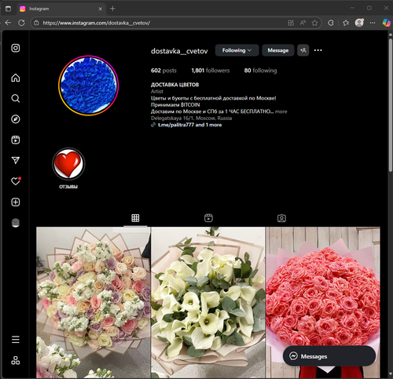
Task: Click the Message button
Action: (278, 50)
